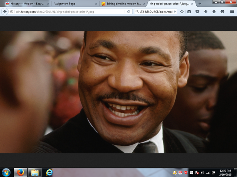Click the cdn.history.com address bar
The height and width of the screenshot is (177, 237).
pos(70,11)
